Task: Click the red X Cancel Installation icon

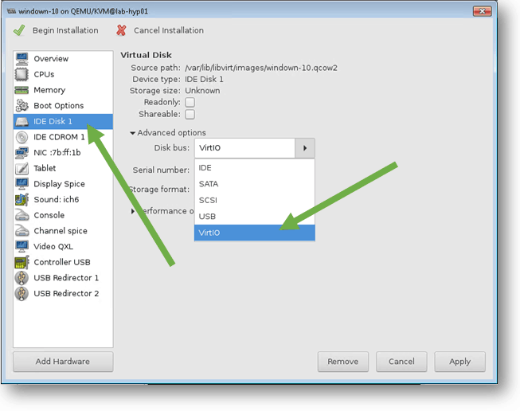Action: tap(121, 30)
